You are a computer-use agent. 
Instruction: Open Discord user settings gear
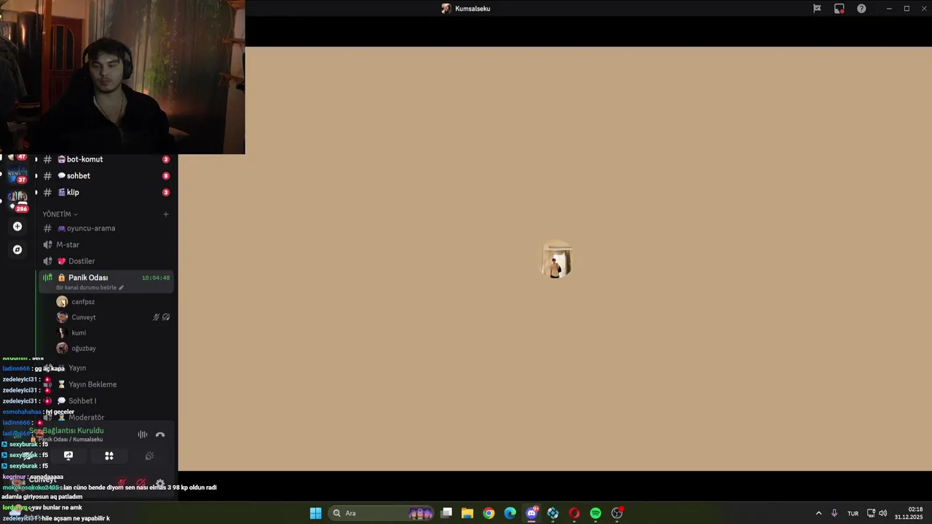pyautogui.click(x=160, y=483)
